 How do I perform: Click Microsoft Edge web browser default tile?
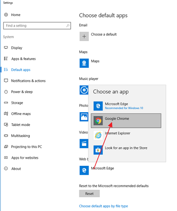click(84, 170)
